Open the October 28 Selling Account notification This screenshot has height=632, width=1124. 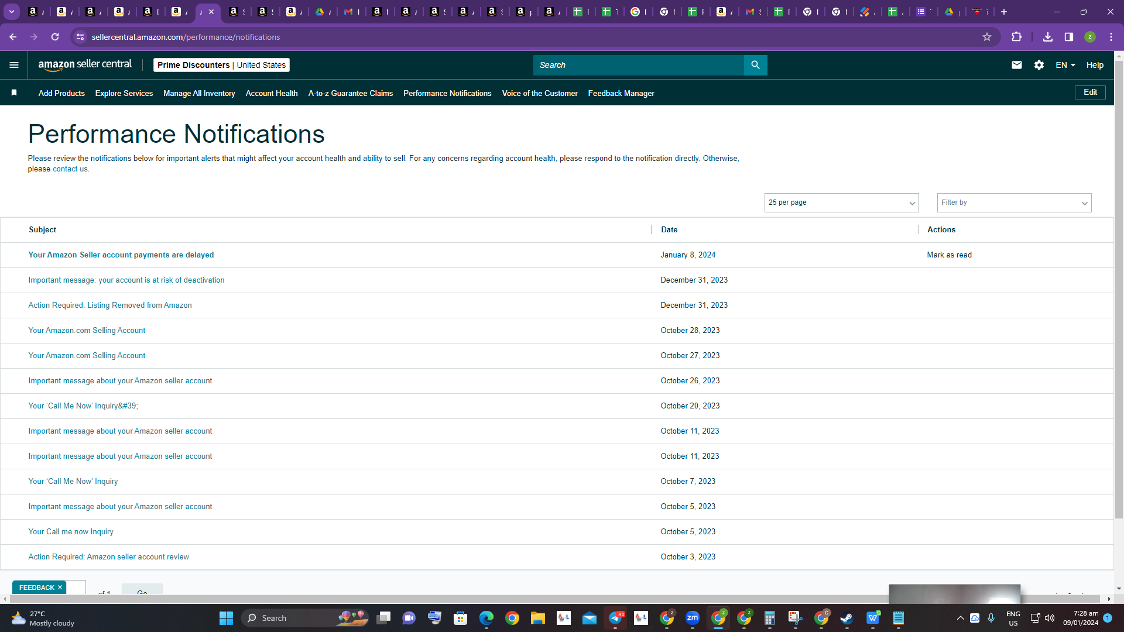pyautogui.click(x=87, y=330)
